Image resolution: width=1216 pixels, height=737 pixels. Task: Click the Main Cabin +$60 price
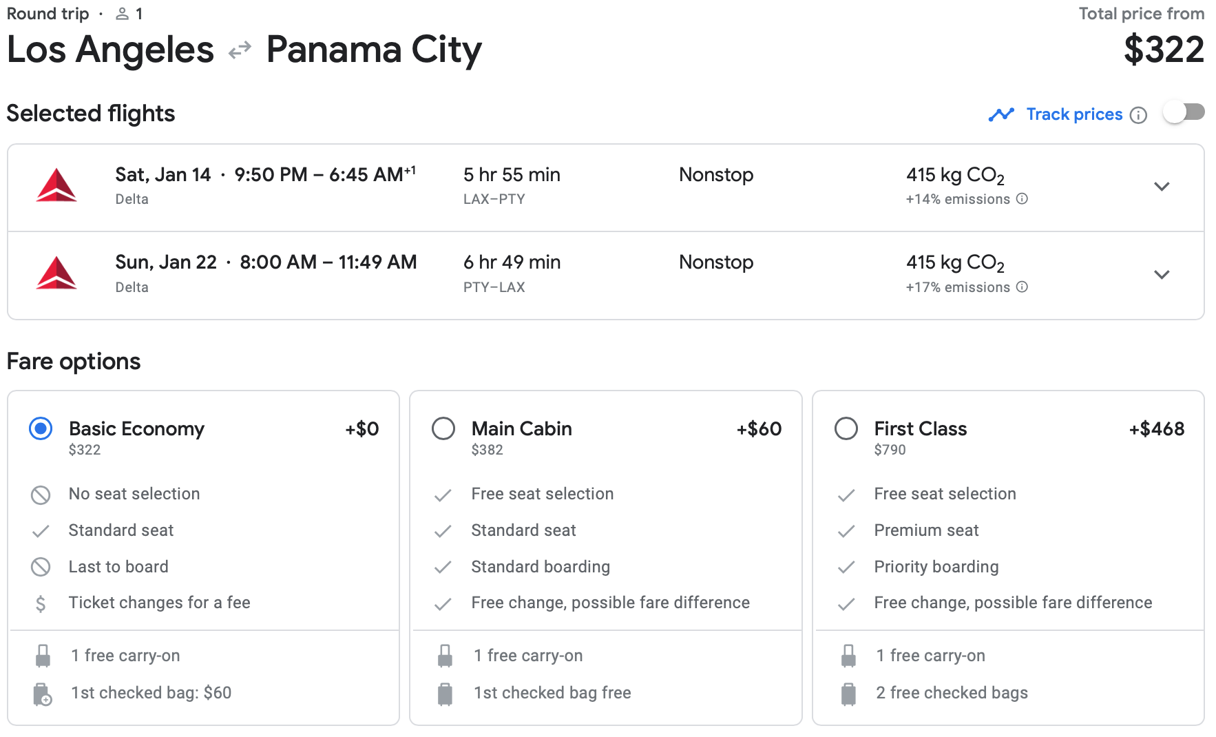(x=759, y=428)
